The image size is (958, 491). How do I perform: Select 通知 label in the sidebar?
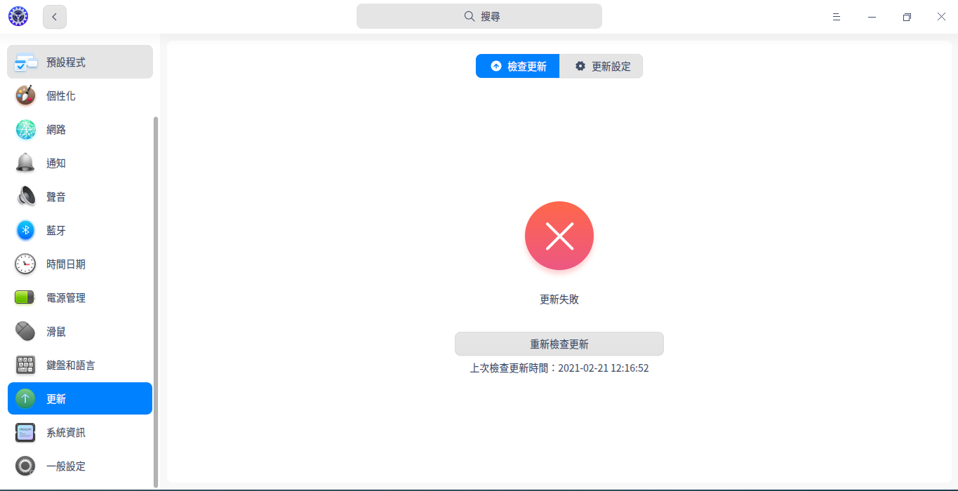[x=56, y=163]
